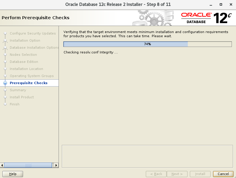Select Database Installation Options step

tap(34, 48)
